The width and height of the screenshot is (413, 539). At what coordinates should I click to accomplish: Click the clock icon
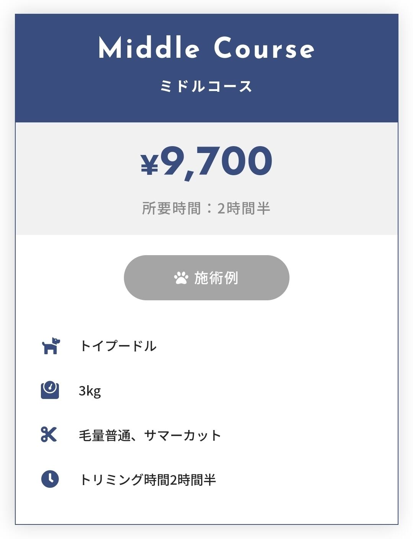(50, 479)
